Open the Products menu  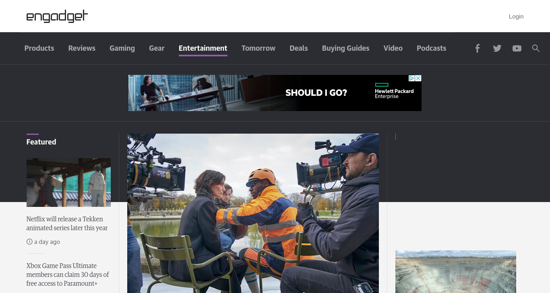coord(39,48)
